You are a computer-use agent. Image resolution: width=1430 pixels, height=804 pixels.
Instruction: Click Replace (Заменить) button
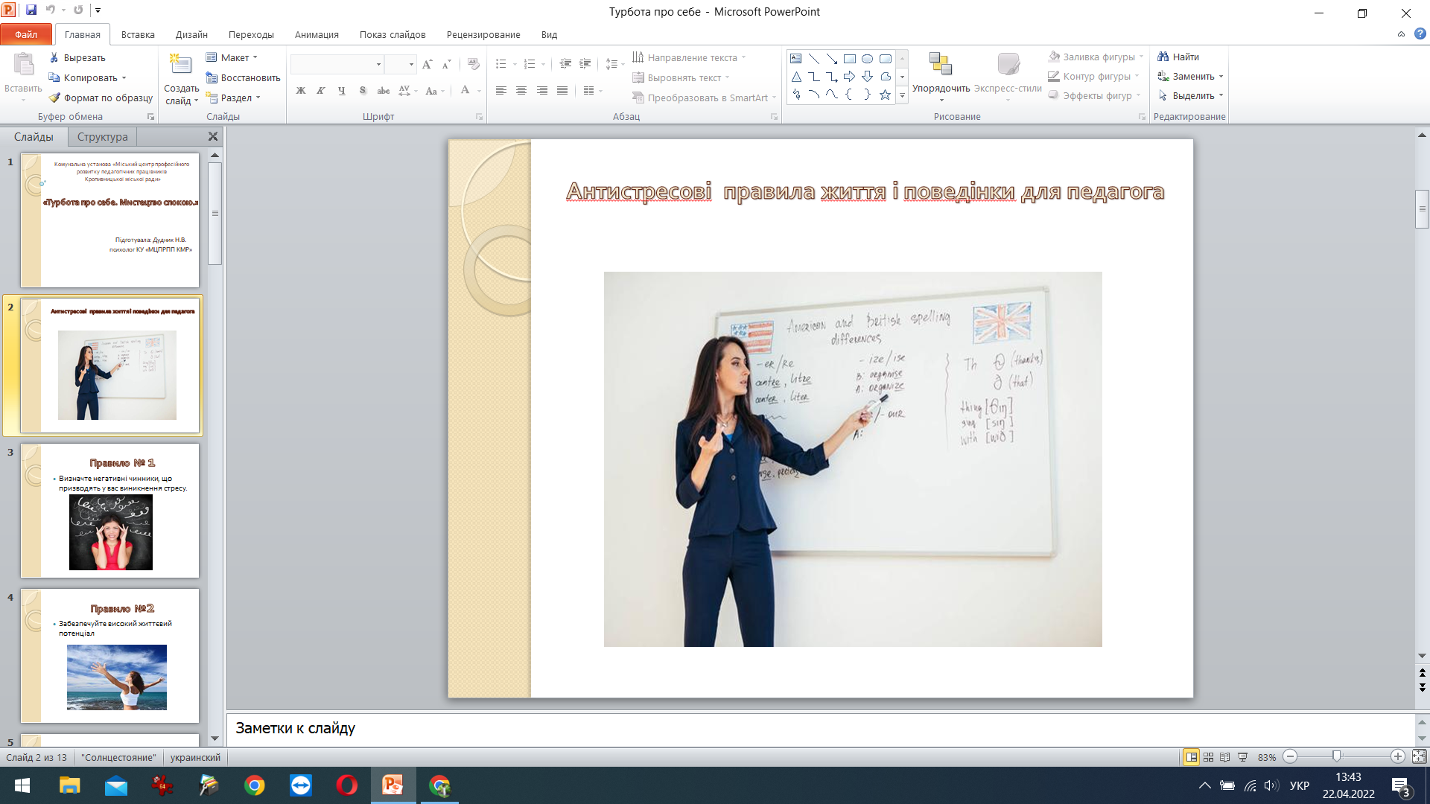(x=1190, y=76)
